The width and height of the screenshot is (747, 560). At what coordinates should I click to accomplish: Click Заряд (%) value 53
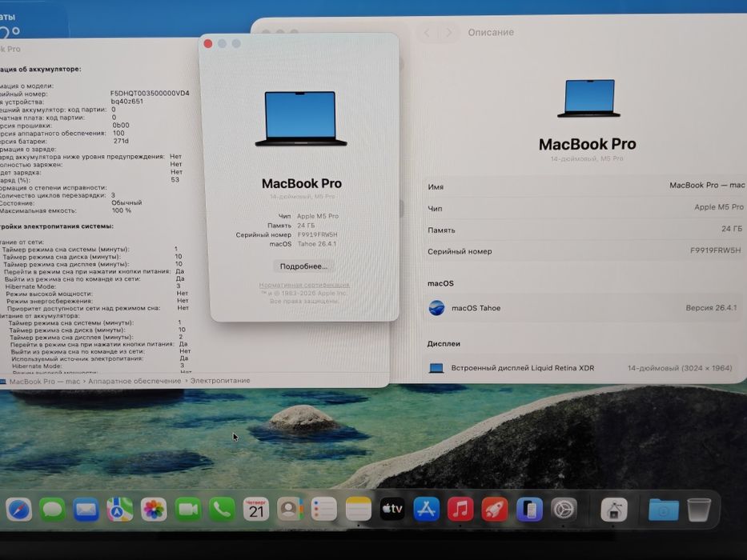175,179
